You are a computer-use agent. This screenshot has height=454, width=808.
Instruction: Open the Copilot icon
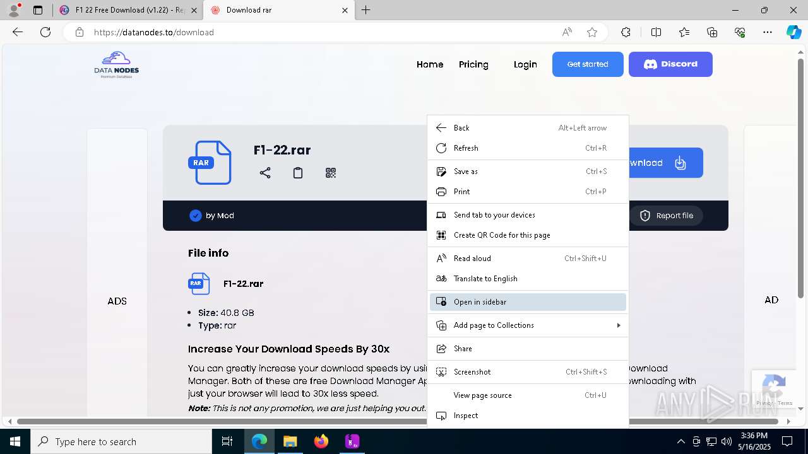(x=793, y=32)
